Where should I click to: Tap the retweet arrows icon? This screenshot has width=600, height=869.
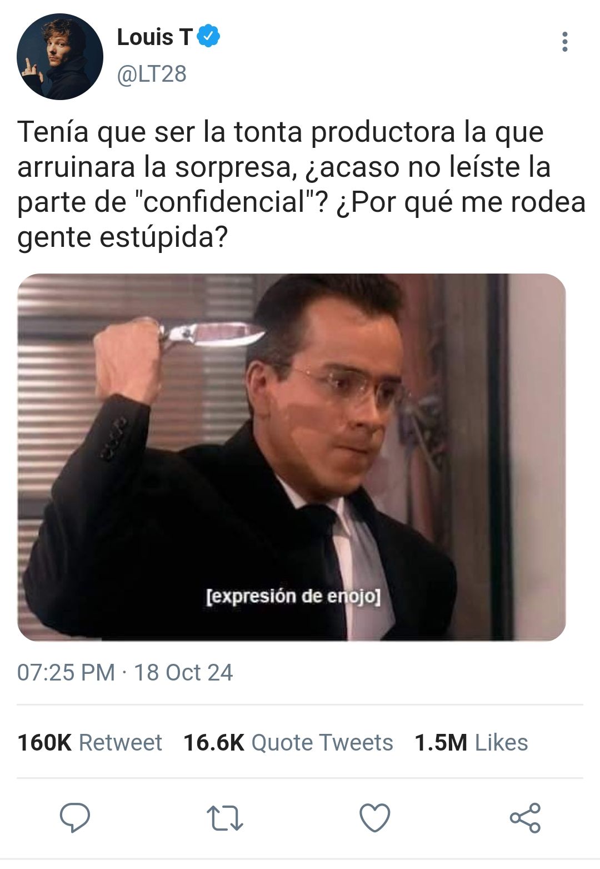[x=225, y=818]
